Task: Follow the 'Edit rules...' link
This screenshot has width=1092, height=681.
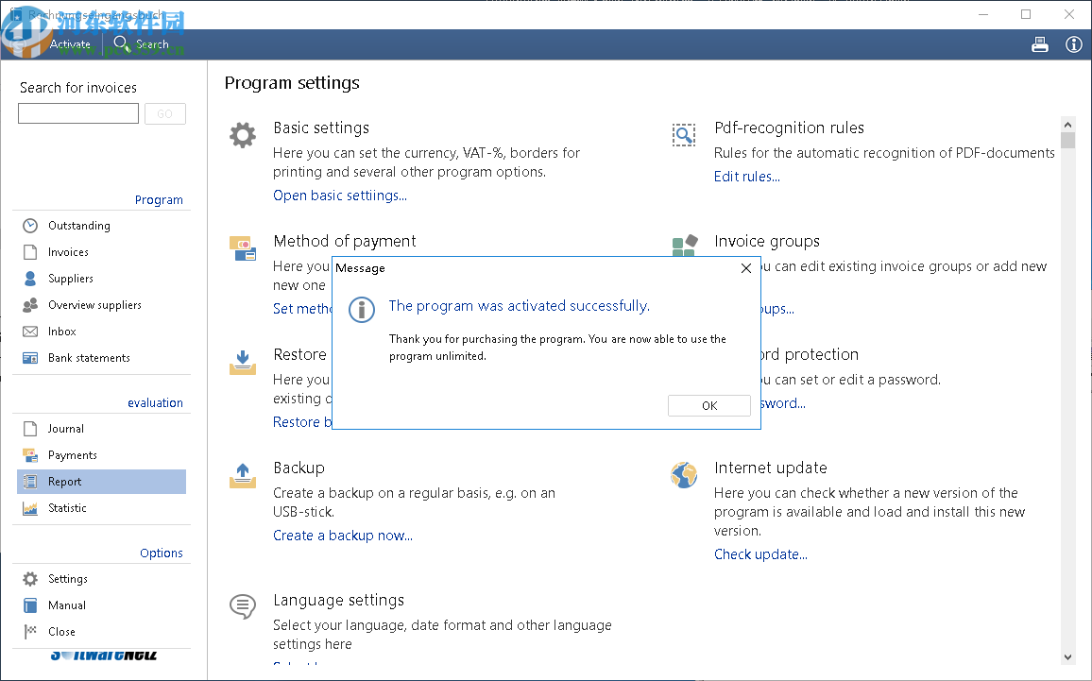Action: pos(747,177)
